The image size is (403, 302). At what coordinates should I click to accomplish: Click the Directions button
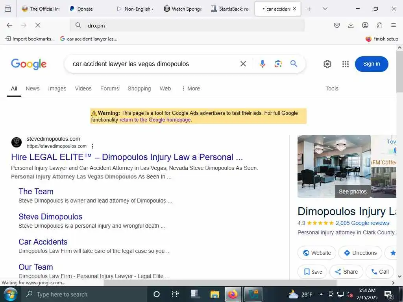point(360,253)
